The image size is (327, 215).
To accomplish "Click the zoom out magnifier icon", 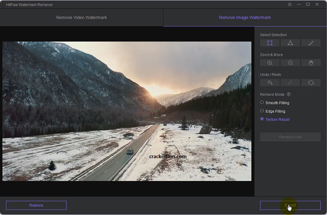I will point(290,63).
